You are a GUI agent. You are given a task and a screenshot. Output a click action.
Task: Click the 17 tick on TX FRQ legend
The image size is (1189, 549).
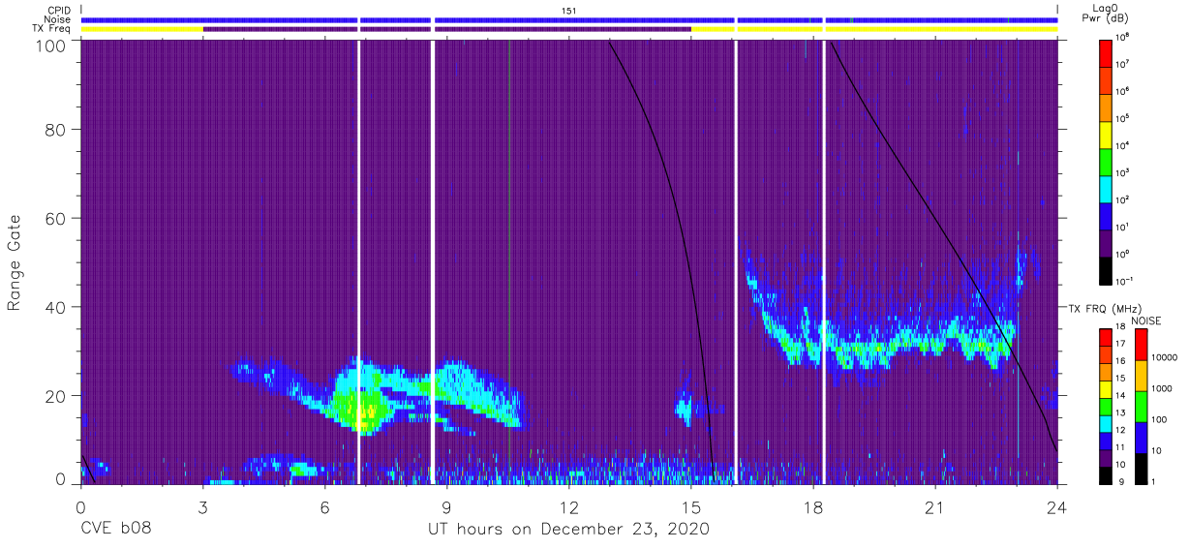click(x=1121, y=344)
